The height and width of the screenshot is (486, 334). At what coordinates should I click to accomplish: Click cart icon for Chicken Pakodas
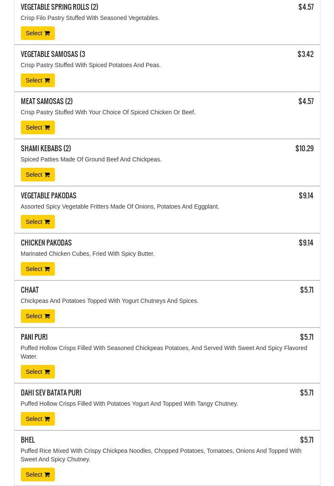coord(47,269)
